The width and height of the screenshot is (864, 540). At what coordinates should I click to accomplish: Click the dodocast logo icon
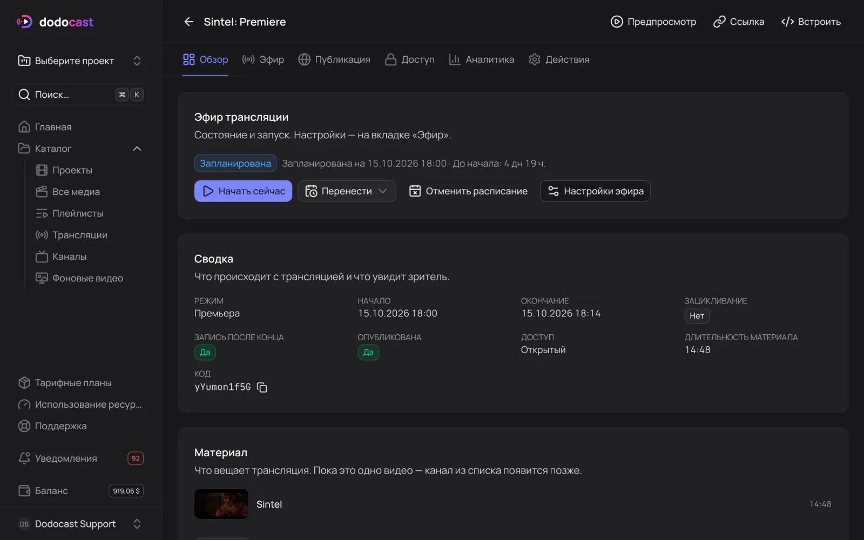coord(24,22)
